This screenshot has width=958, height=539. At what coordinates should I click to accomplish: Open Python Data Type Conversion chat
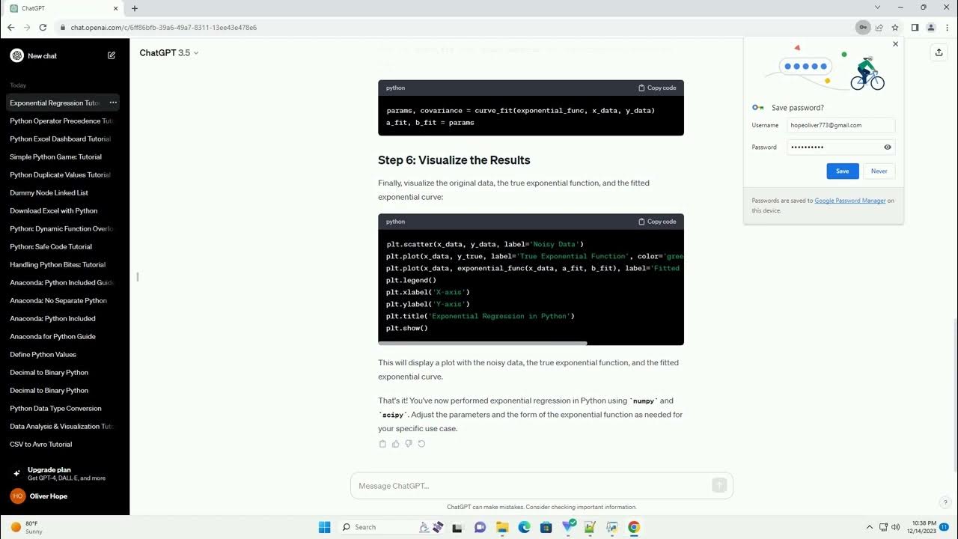61,408
